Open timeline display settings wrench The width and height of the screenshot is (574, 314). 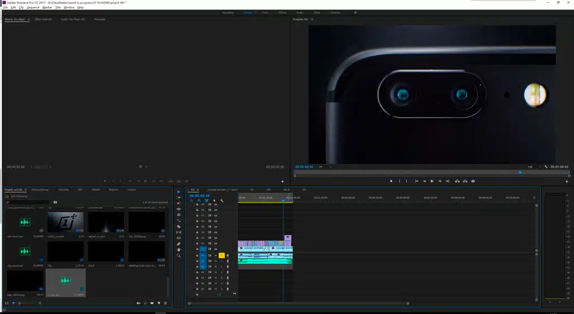click(x=222, y=201)
